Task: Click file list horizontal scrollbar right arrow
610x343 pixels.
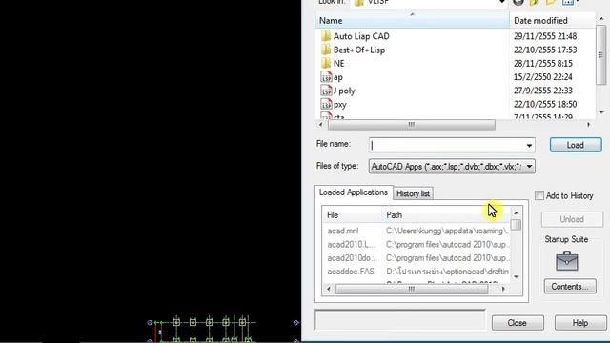Action: (589, 125)
